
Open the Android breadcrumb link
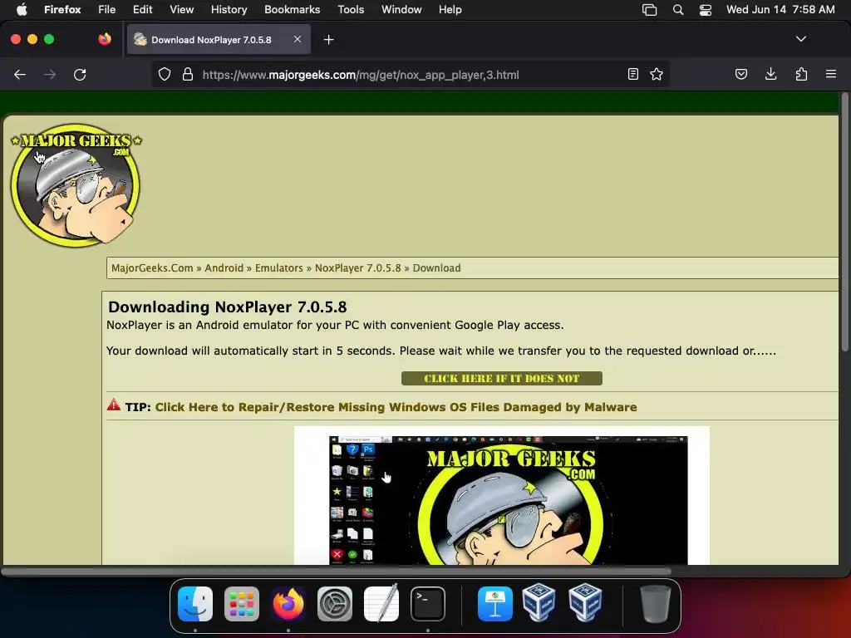coord(224,268)
